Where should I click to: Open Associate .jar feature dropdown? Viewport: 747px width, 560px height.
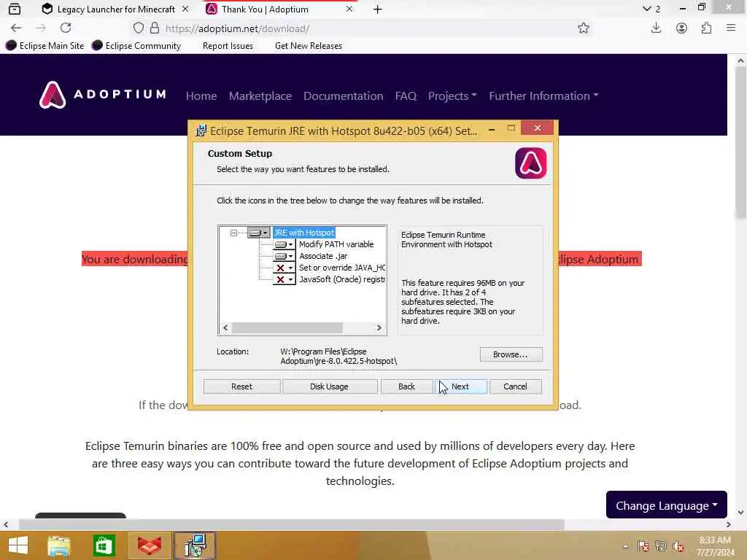point(284,256)
